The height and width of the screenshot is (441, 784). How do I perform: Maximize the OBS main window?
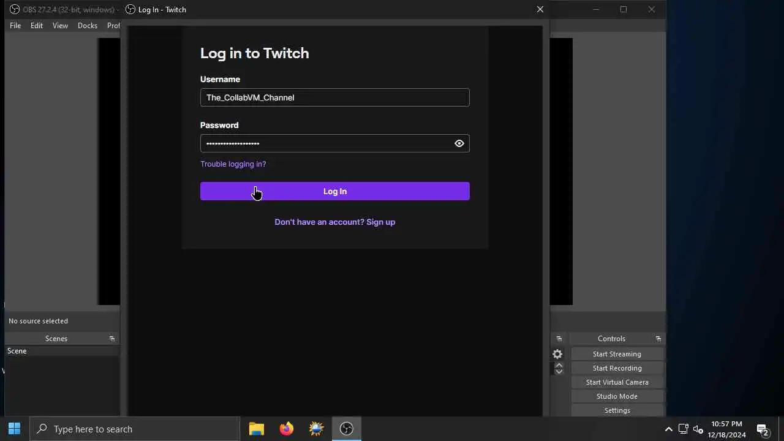click(x=624, y=9)
